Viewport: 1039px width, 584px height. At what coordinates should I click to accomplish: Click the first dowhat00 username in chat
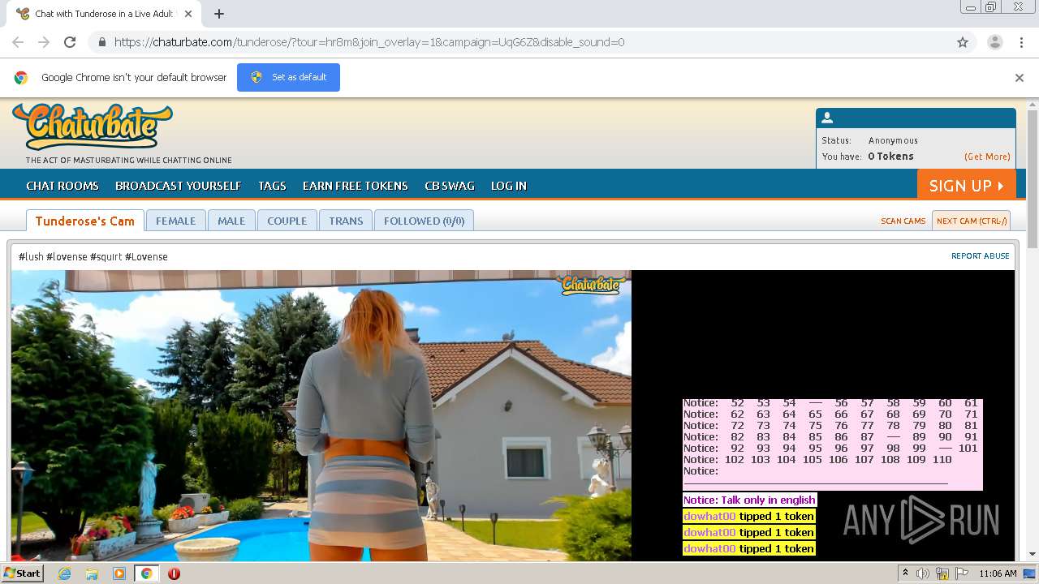click(709, 517)
